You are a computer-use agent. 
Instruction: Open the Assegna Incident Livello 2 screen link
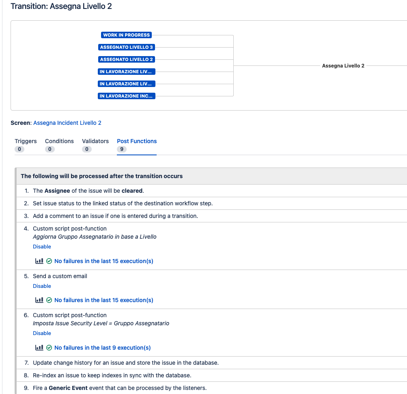point(67,123)
